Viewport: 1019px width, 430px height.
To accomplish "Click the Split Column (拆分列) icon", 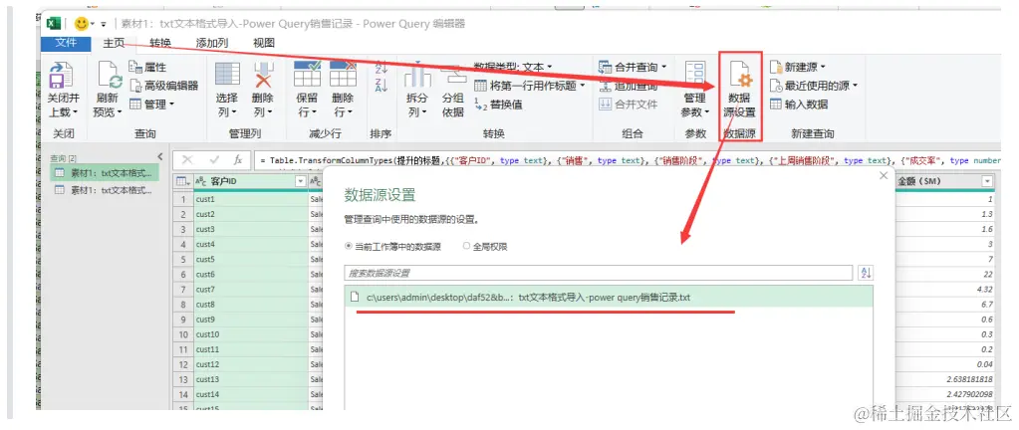I will (x=417, y=75).
